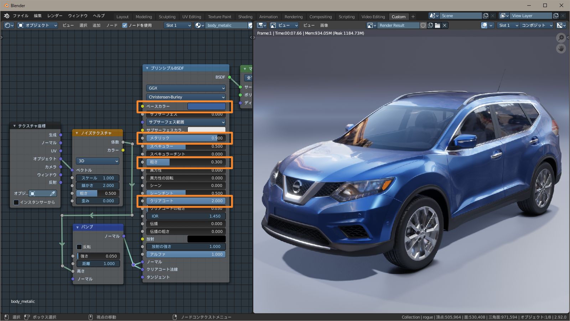Click the 放射 black color swatch
This screenshot has width=570, height=321.
click(x=207, y=239)
